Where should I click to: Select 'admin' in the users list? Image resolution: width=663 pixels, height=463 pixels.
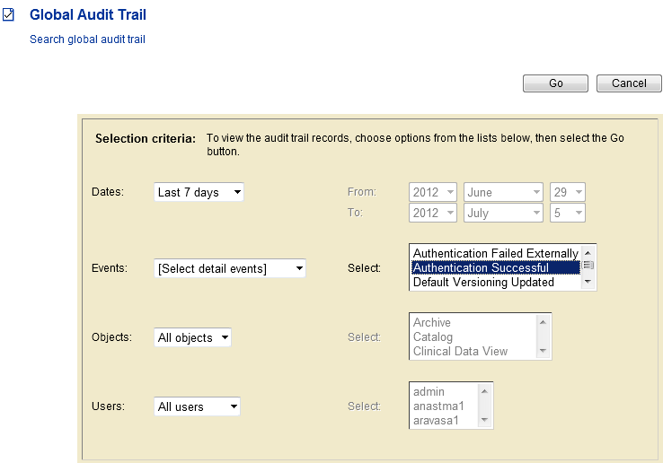click(x=429, y=391)
